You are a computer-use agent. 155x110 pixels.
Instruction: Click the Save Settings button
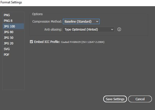tap(115, 99)
